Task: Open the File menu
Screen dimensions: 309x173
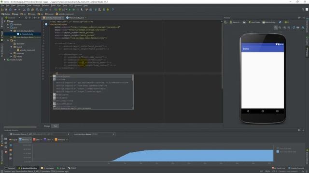Action: tap(2, 5)
